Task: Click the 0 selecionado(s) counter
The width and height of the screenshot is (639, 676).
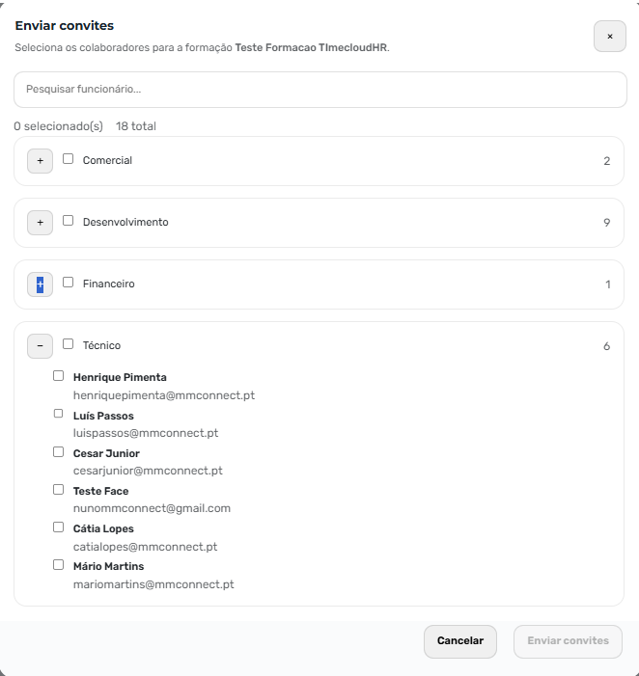Action: coord(58,126)
